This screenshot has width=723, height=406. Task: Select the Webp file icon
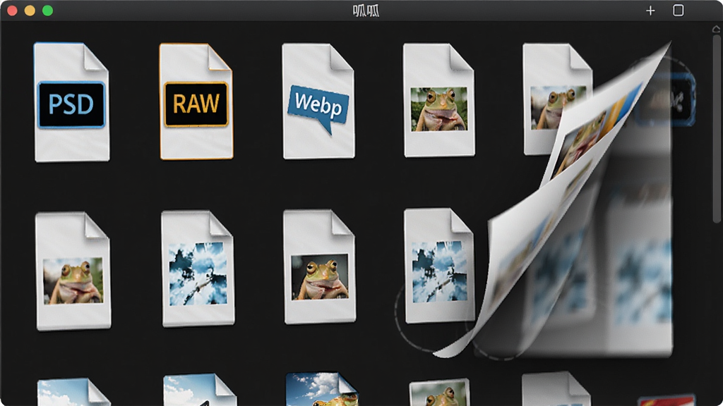point(318,101)
